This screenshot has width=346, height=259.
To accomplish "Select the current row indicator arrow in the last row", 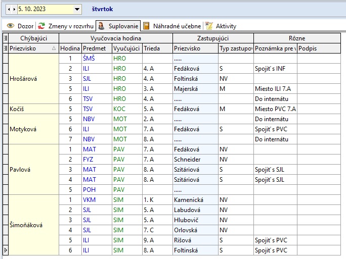I will click(x=5, y=250).
